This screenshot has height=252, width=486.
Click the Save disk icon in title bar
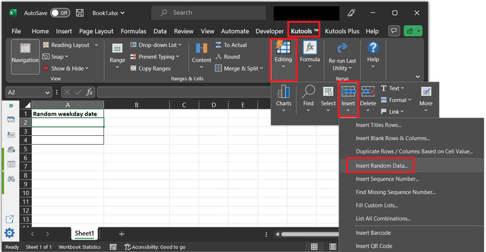tap(80, 13)
